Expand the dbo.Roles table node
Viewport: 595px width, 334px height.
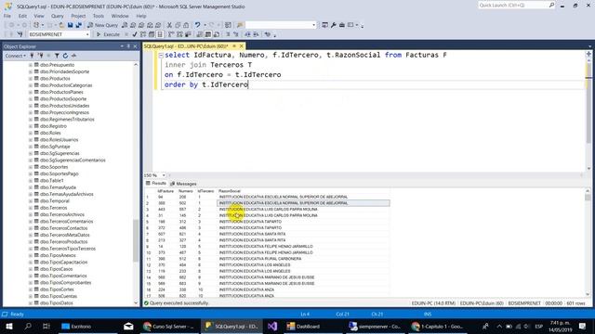click(31, 133)
